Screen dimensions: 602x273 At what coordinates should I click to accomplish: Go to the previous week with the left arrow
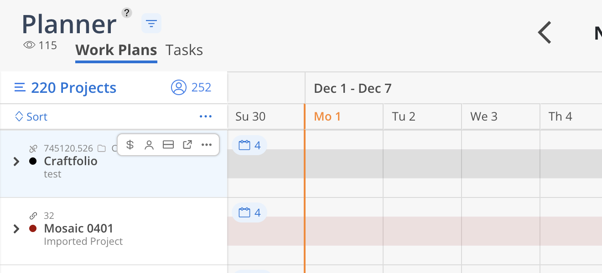545,33
